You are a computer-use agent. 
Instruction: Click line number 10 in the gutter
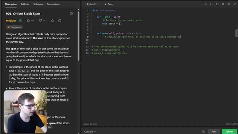click(x=87, y=40)
